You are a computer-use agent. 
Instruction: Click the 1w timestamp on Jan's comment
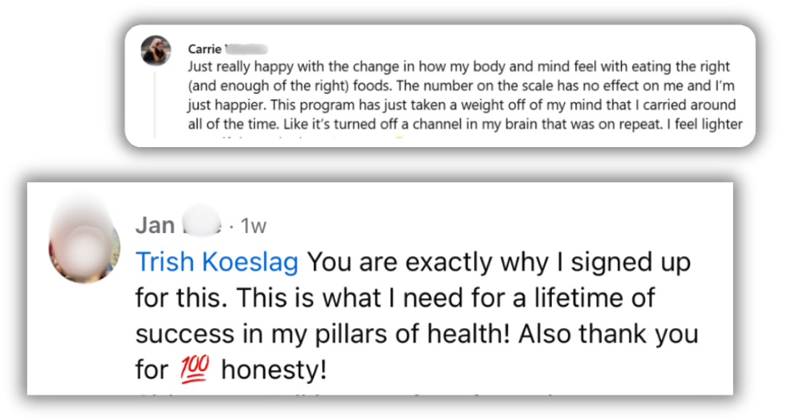253,226
